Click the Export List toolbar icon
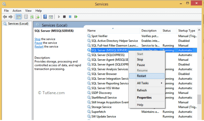Screen dimensions: 204x121 pos(37,17)
